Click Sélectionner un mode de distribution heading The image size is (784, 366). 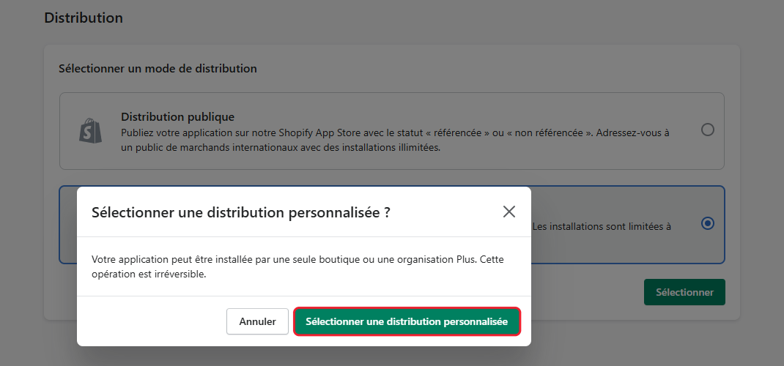coord(158,68)
